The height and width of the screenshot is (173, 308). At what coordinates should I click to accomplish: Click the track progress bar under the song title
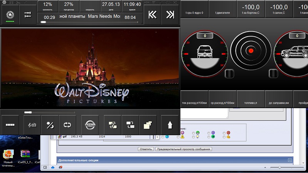tap(89, 22)
